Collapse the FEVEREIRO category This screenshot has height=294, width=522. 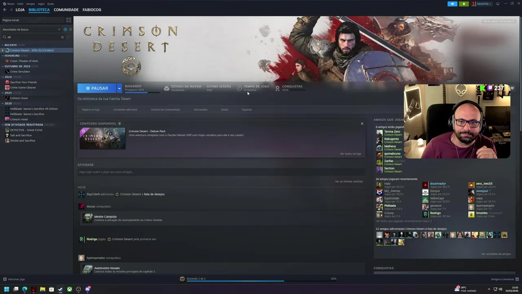(3, 56)
